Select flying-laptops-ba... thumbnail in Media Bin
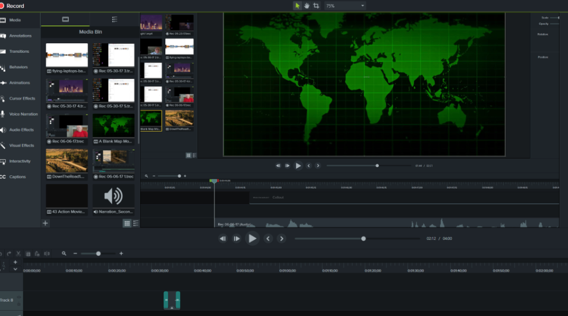568x316 pixels. click(x=67, y=55)
